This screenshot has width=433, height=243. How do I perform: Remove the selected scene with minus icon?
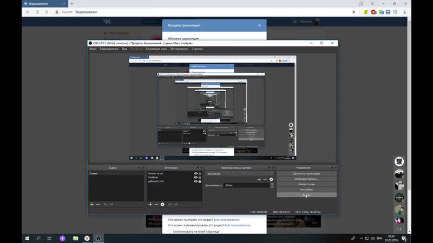98,205
